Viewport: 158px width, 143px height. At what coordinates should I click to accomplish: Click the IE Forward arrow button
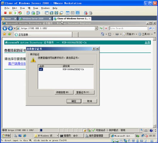pos(10,28)
